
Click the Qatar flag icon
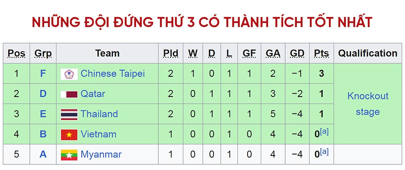tap(69, 94)
